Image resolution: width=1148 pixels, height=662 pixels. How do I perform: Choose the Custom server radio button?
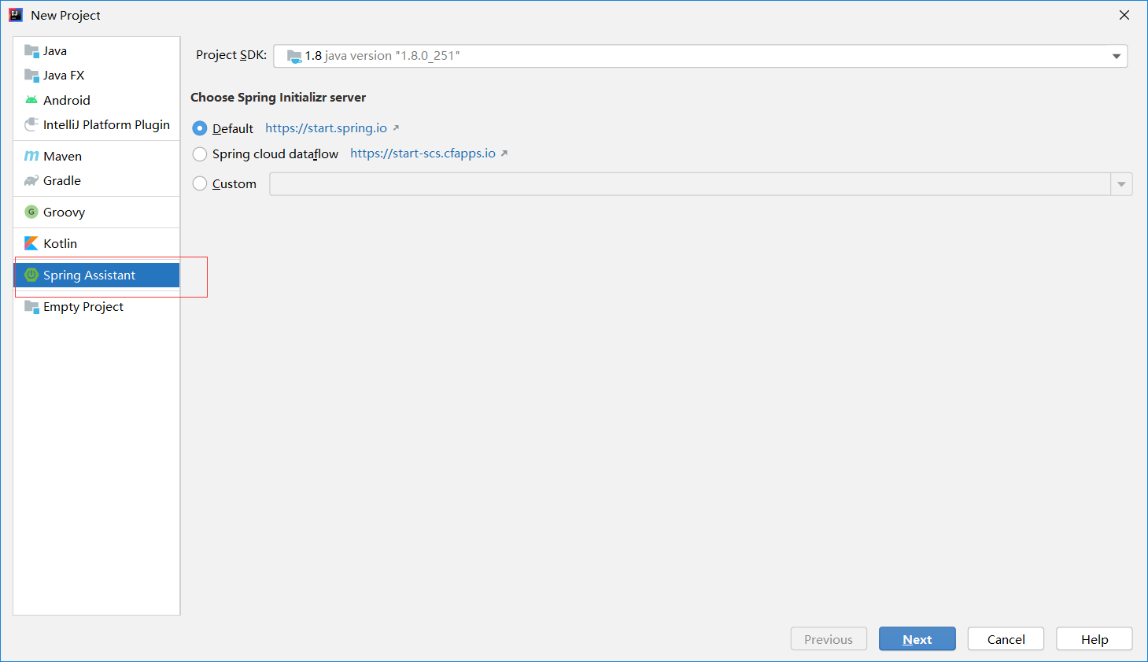tap(200, 184)
